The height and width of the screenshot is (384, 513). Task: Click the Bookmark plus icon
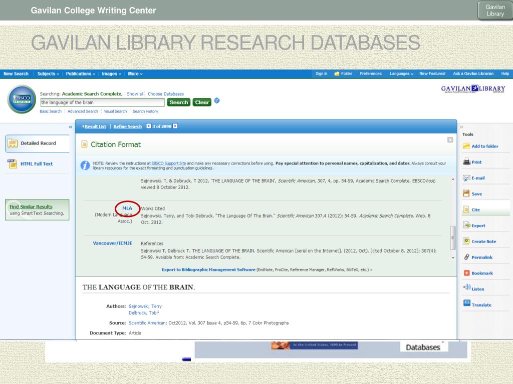(466, 273)
